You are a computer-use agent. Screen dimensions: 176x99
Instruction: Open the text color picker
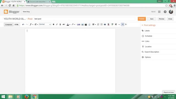click(68, 24)
